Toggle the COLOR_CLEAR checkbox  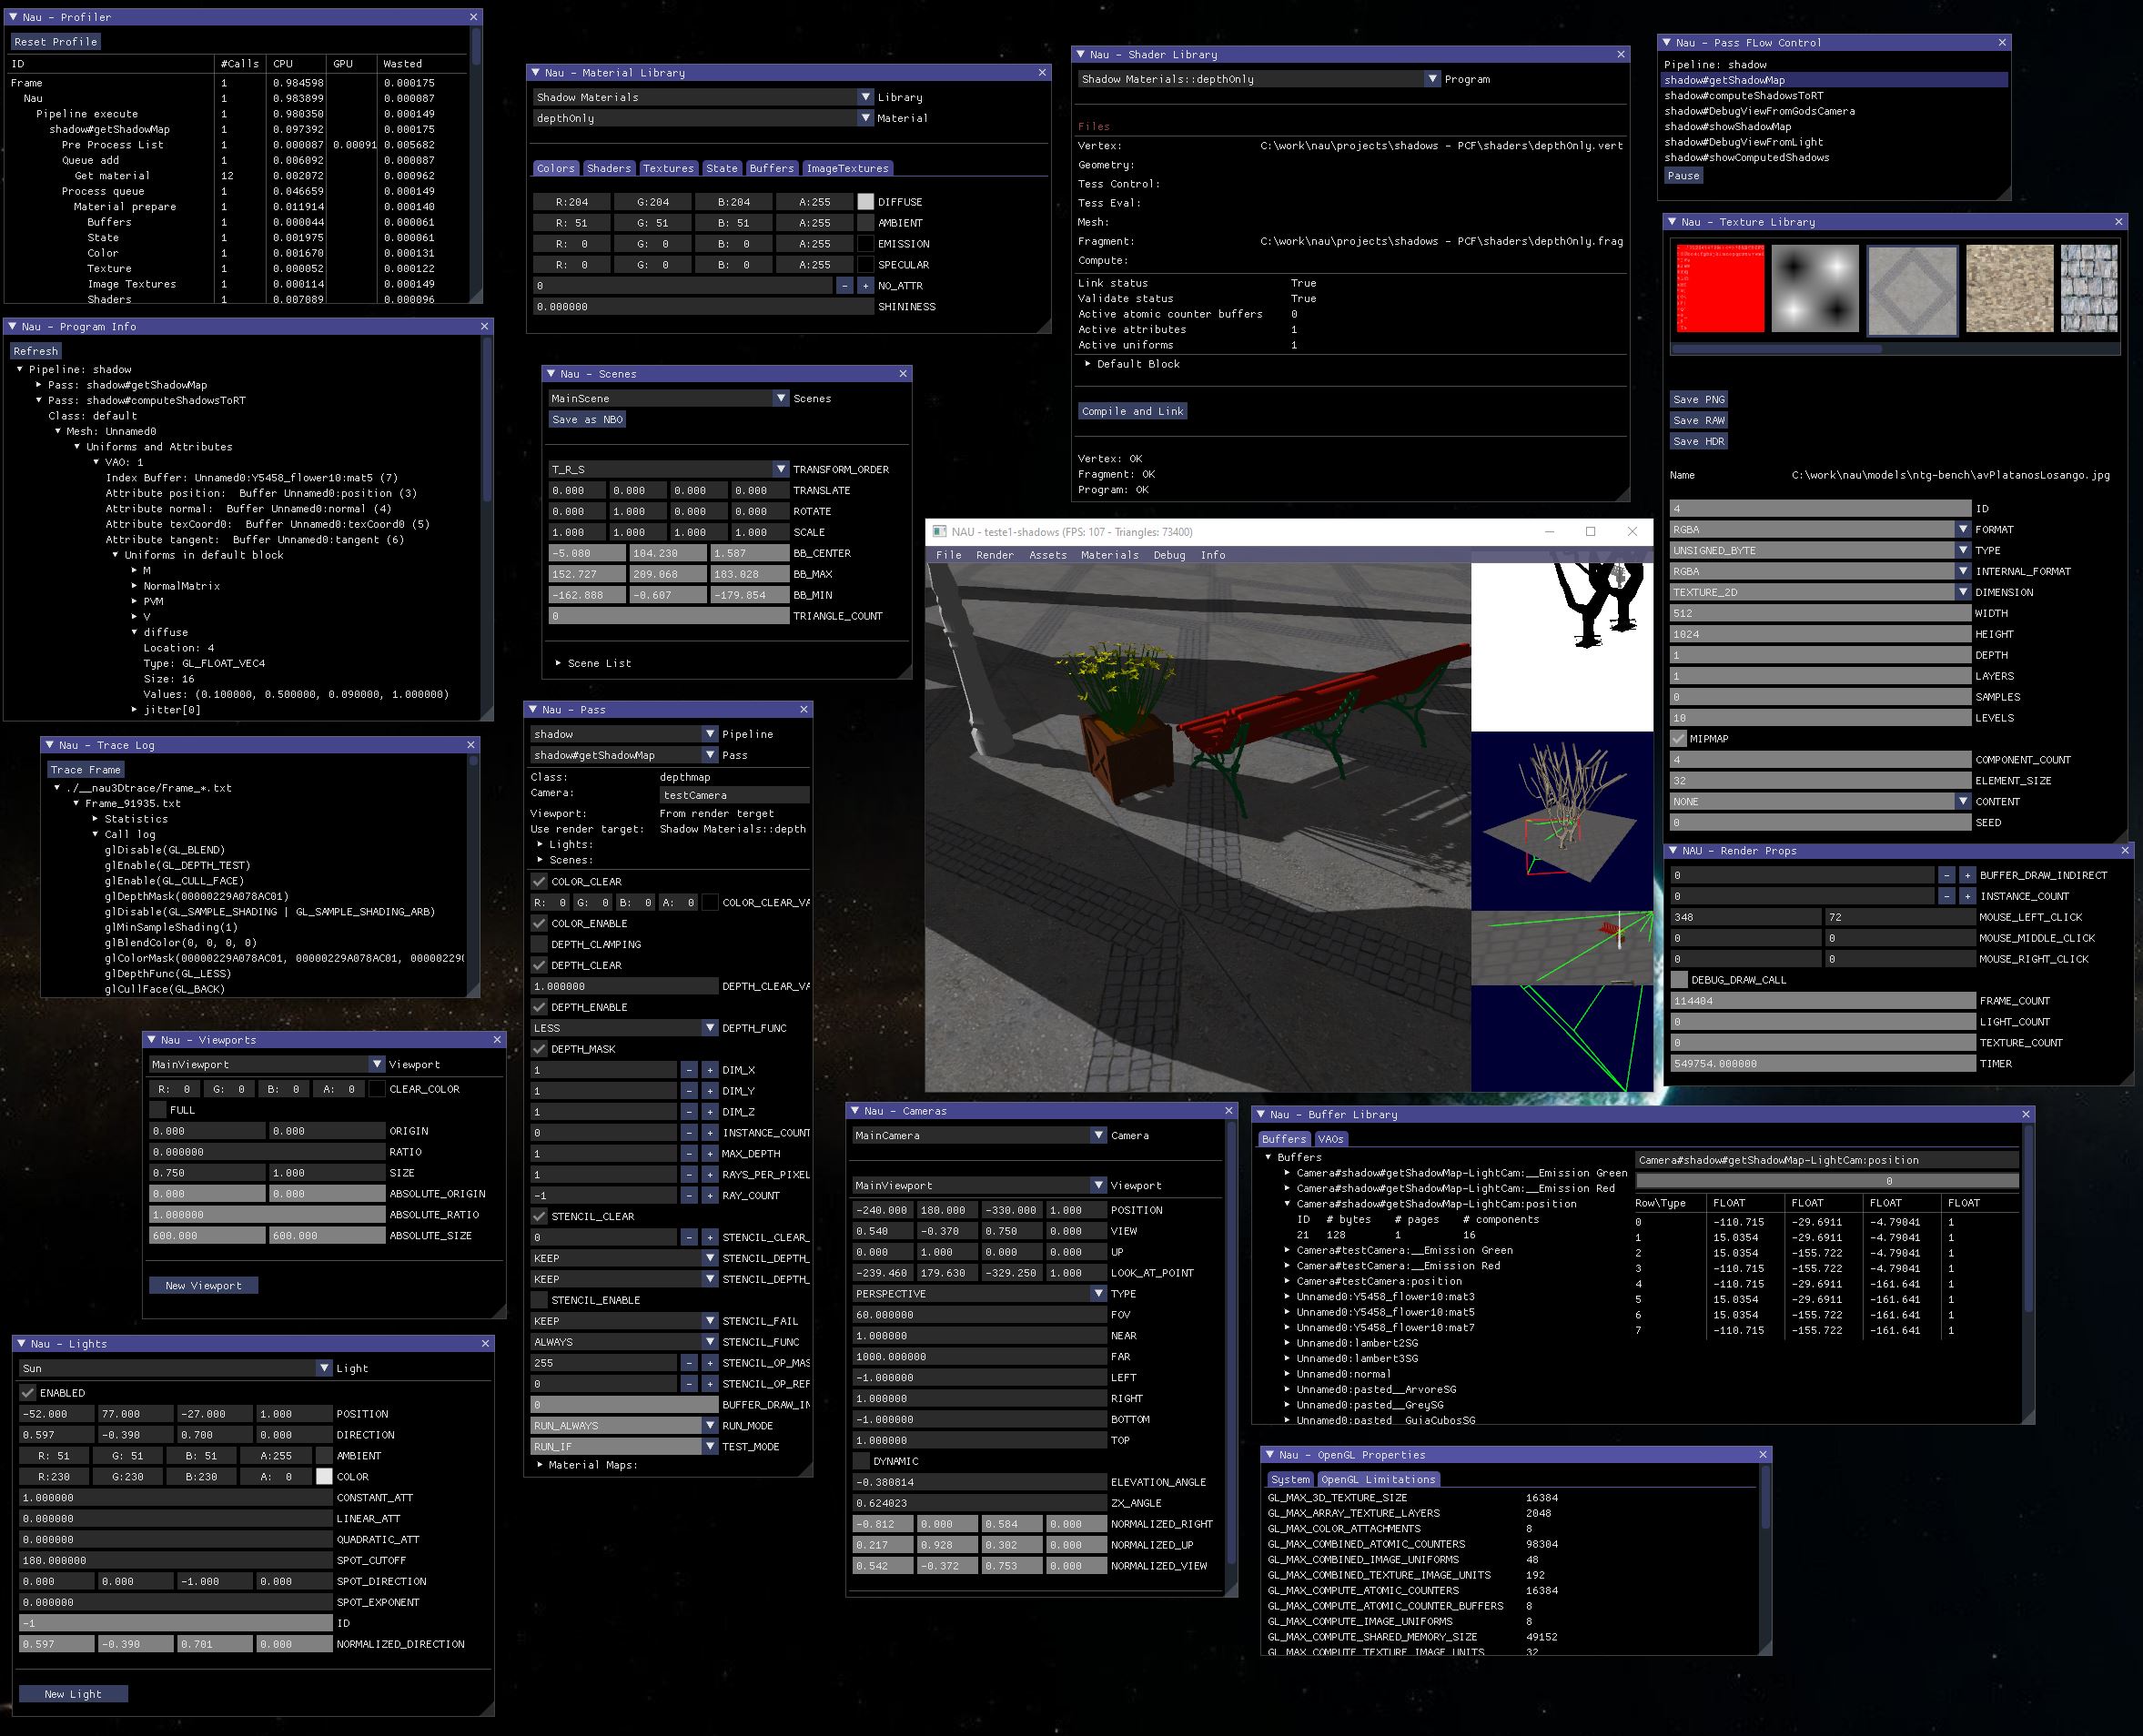pyautogui.click(x=539, y=882)
